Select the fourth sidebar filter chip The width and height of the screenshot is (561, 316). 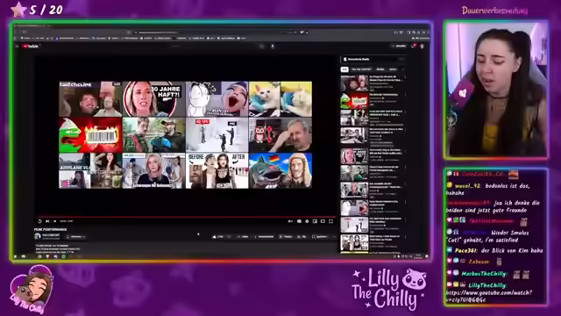(393, 69)
